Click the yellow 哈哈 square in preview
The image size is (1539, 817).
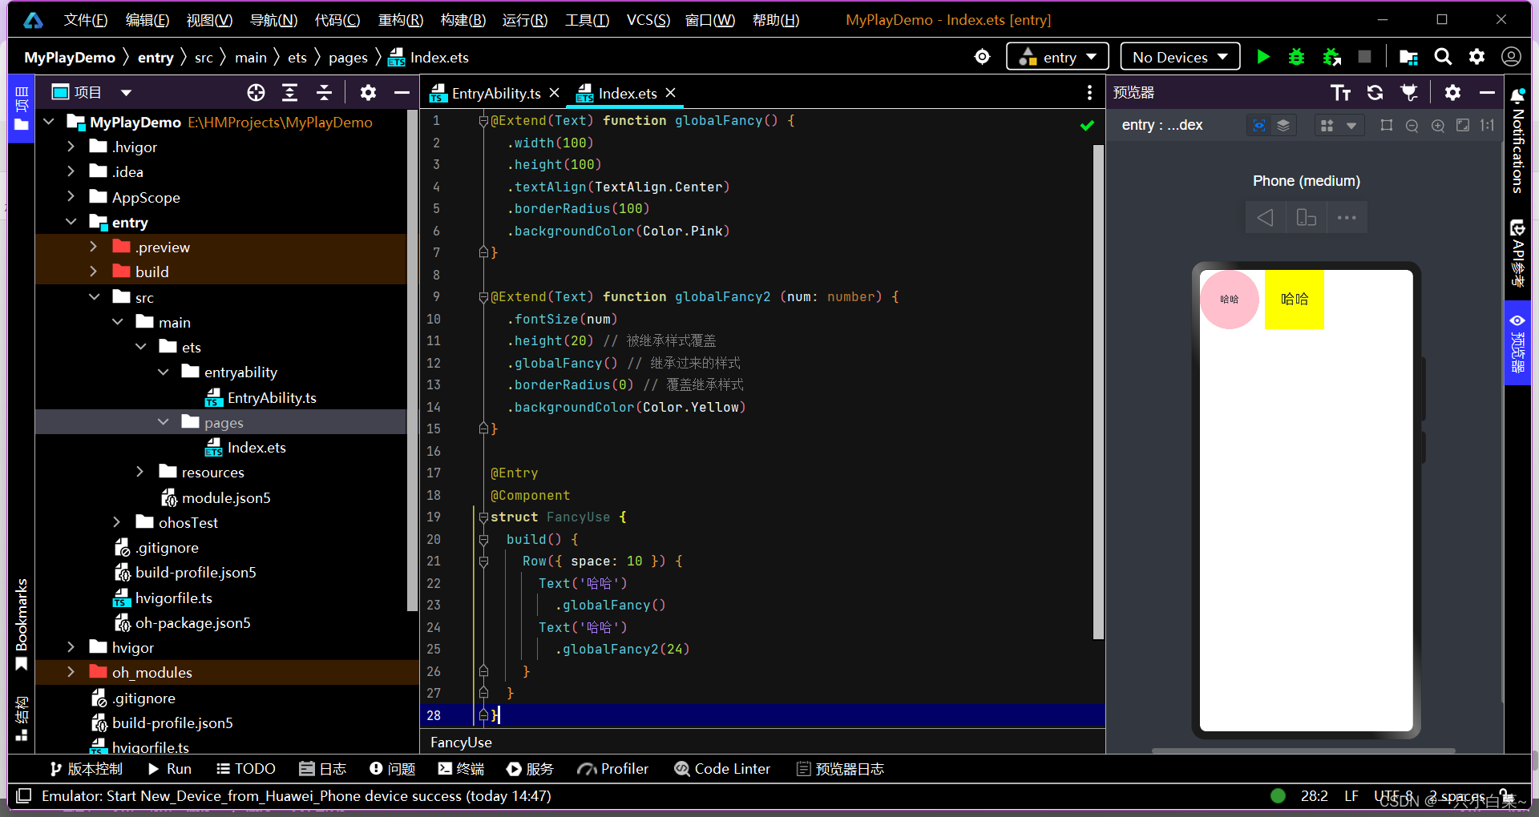pyautogui.click(x=1294, y=300)
